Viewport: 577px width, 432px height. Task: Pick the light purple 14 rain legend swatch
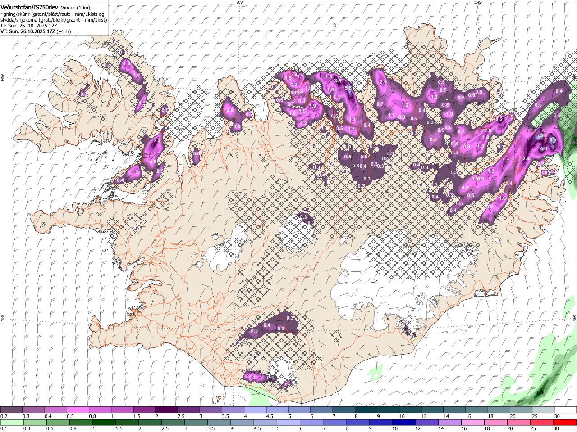point(450,422)
